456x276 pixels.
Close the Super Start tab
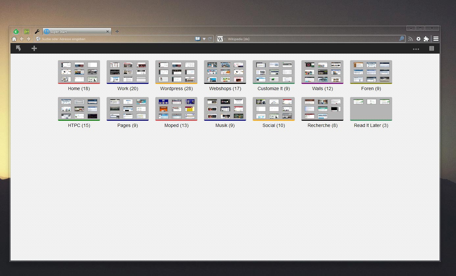coord(107,32)
